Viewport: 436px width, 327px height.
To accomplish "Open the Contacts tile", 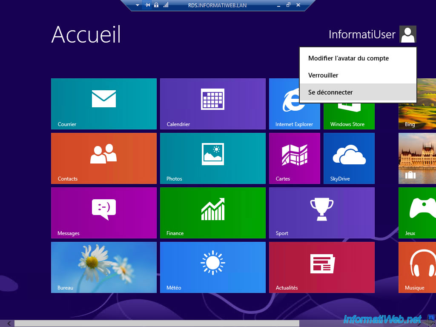I will pos(104,158).
